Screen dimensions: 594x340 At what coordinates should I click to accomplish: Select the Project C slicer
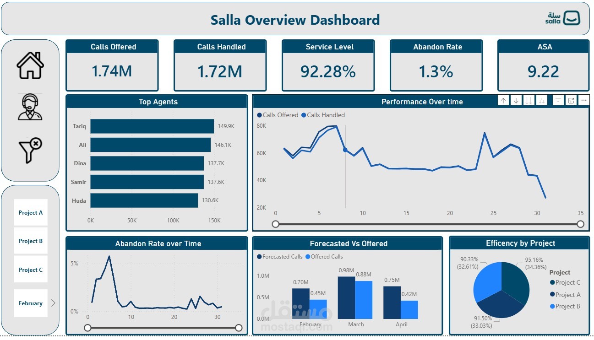(31, 270)
